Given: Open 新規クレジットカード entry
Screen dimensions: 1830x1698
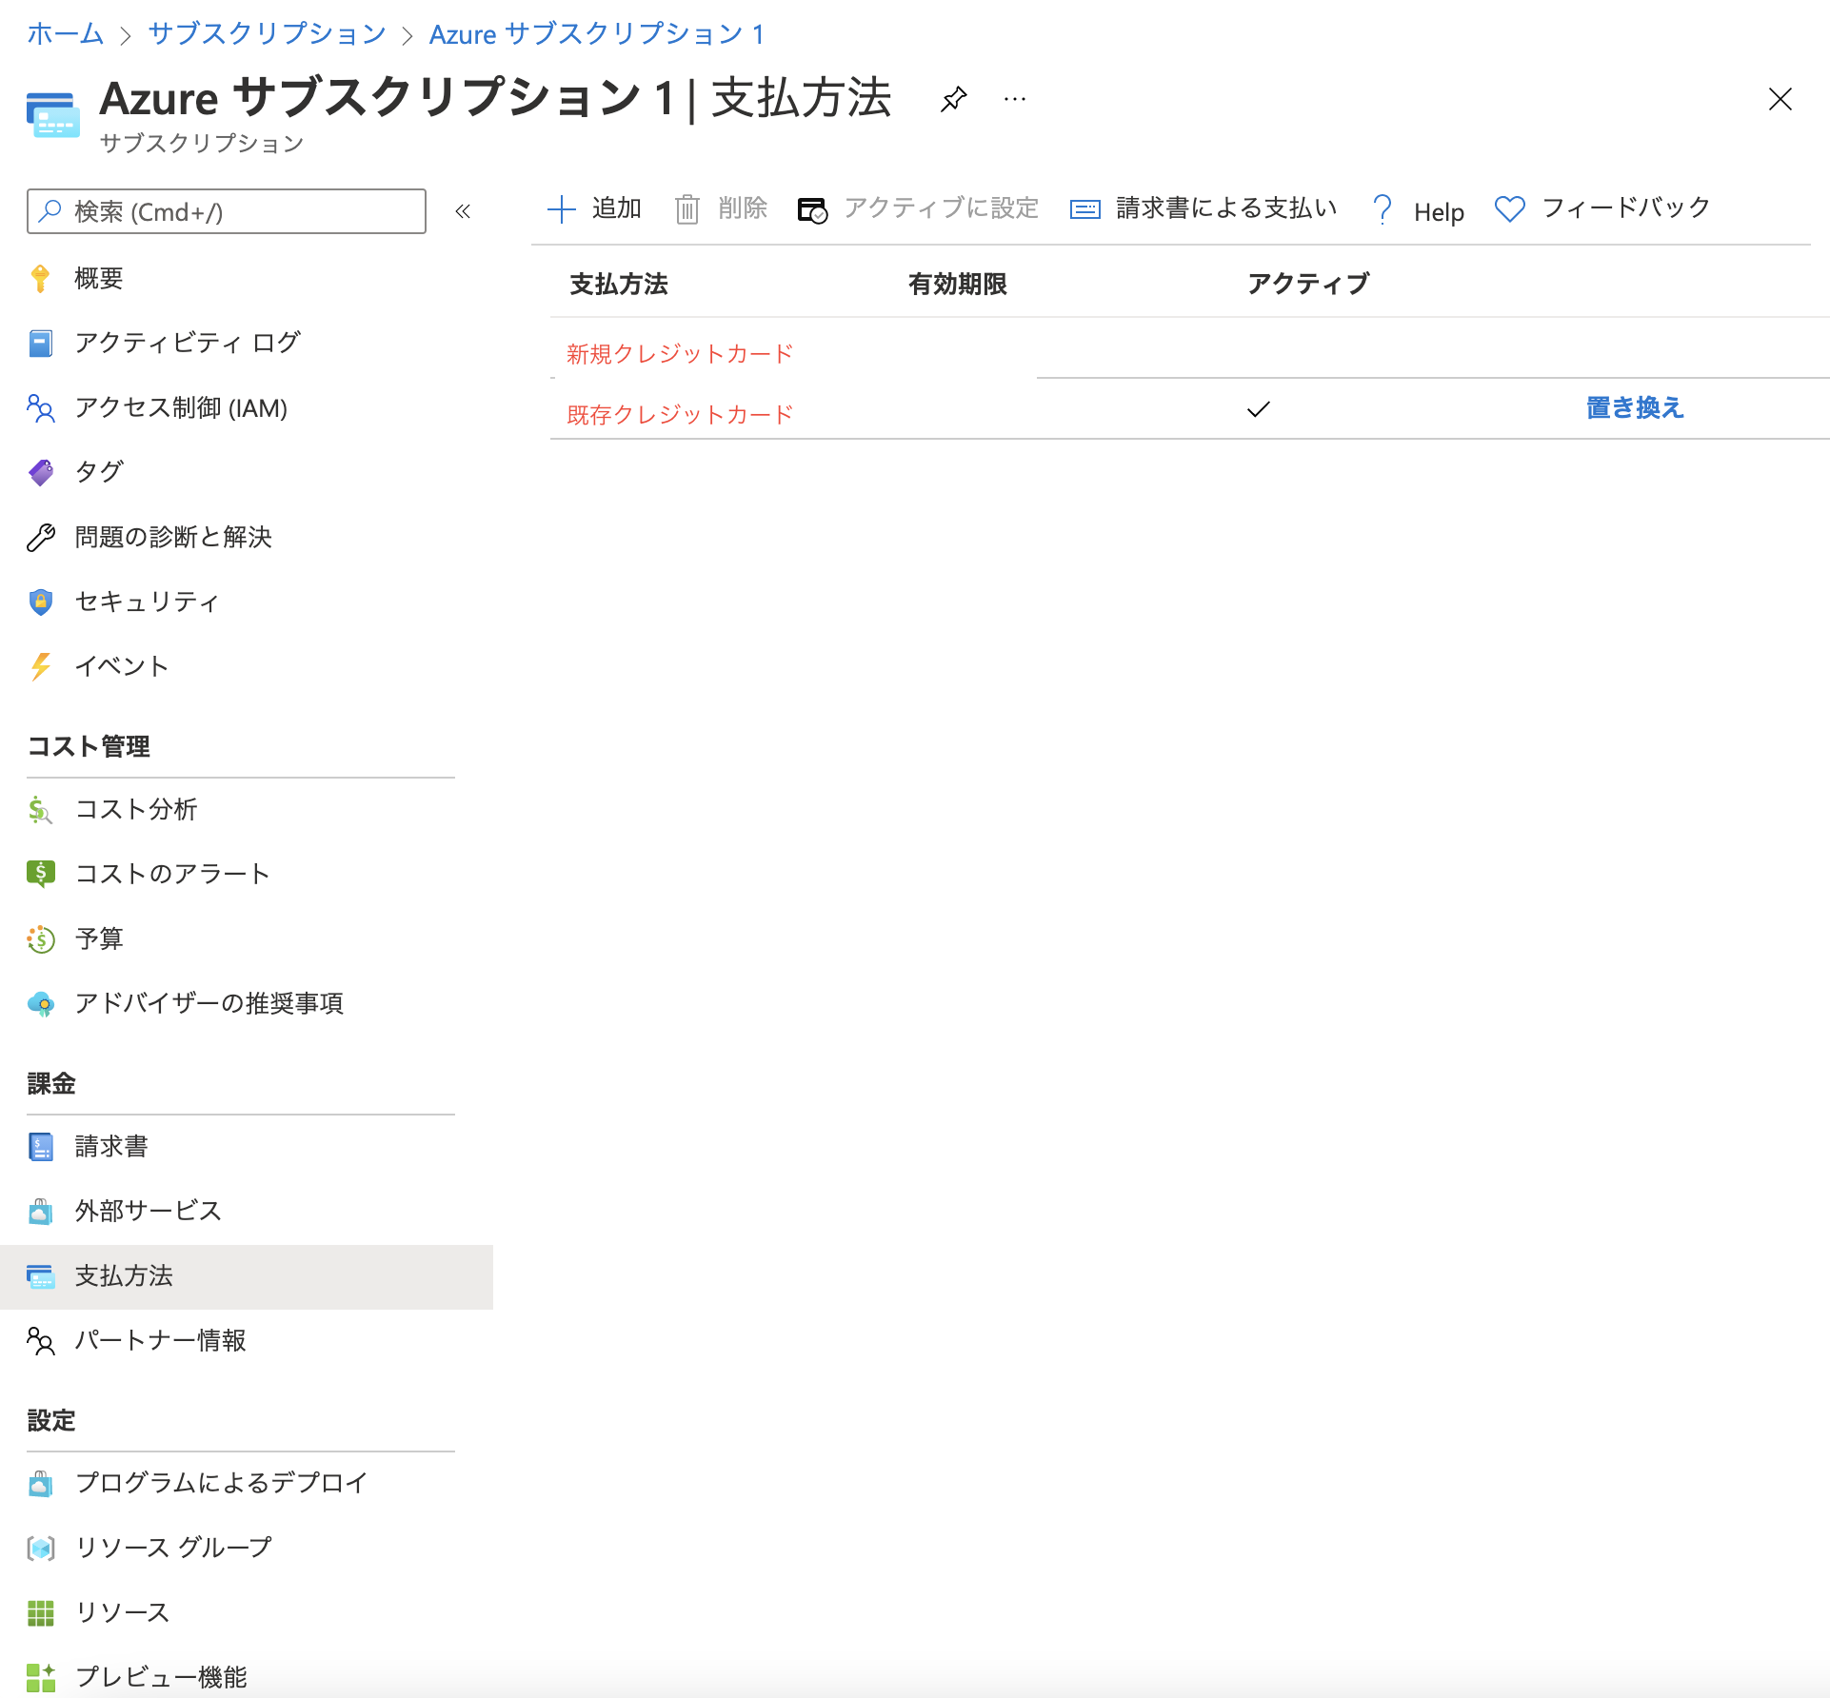Looking at the screenshot, I should point(678,352).
